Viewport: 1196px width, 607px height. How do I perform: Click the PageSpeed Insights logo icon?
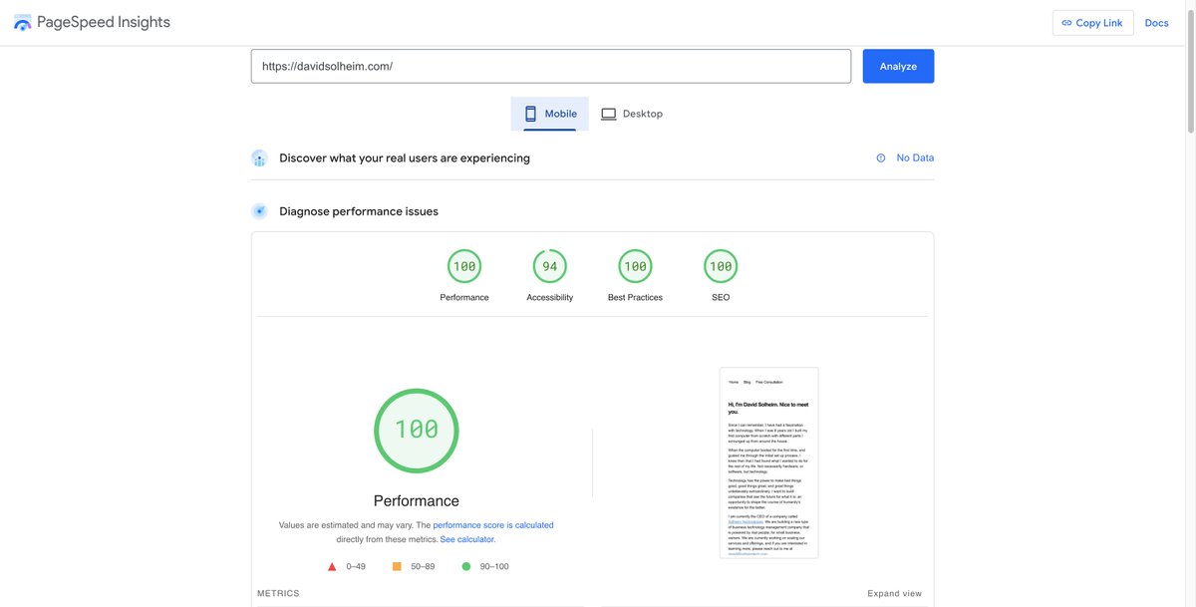pos(22,23)
